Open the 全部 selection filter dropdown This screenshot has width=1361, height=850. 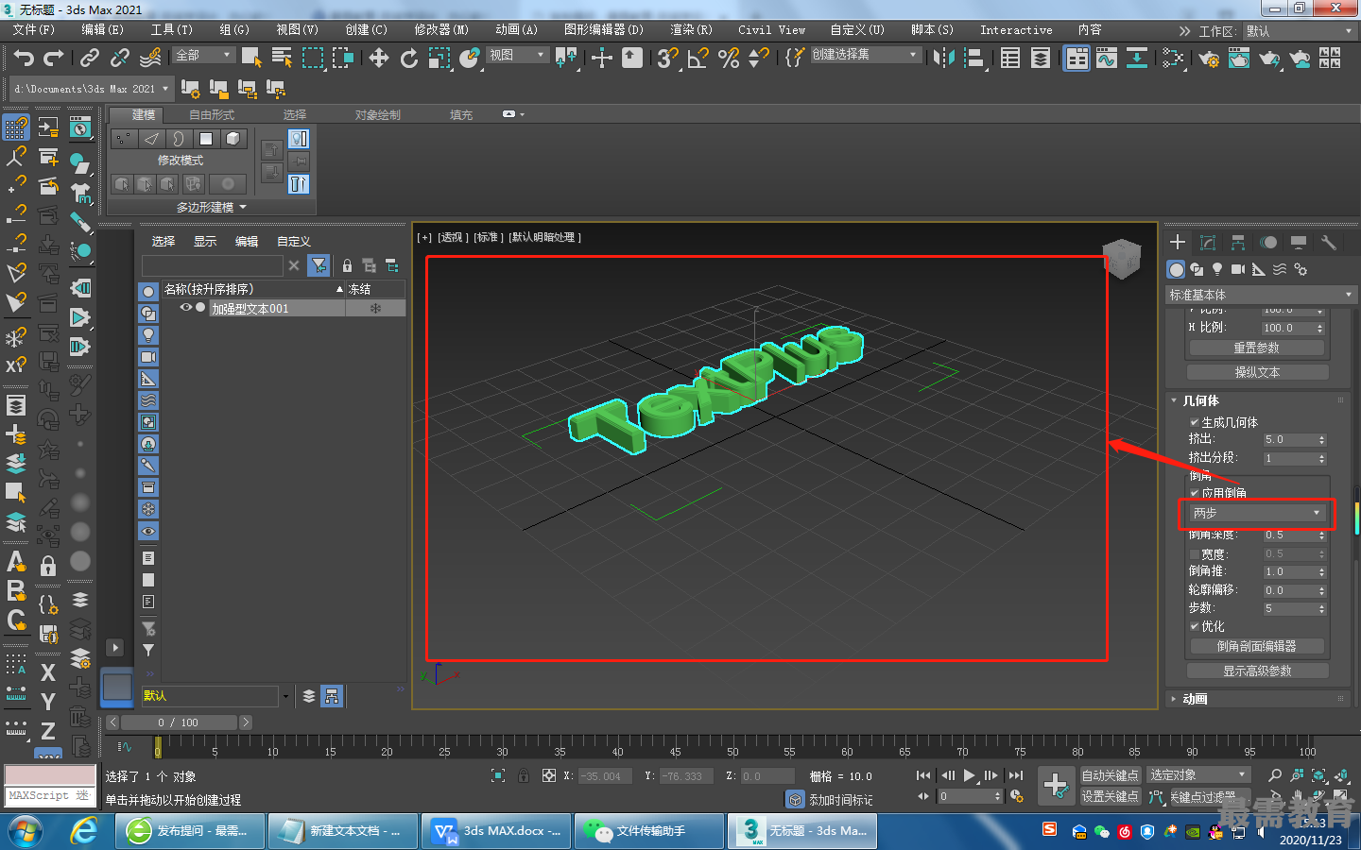point(204,55)
